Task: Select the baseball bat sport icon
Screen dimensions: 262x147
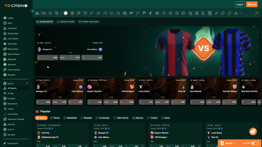Action: click(92, 13)
